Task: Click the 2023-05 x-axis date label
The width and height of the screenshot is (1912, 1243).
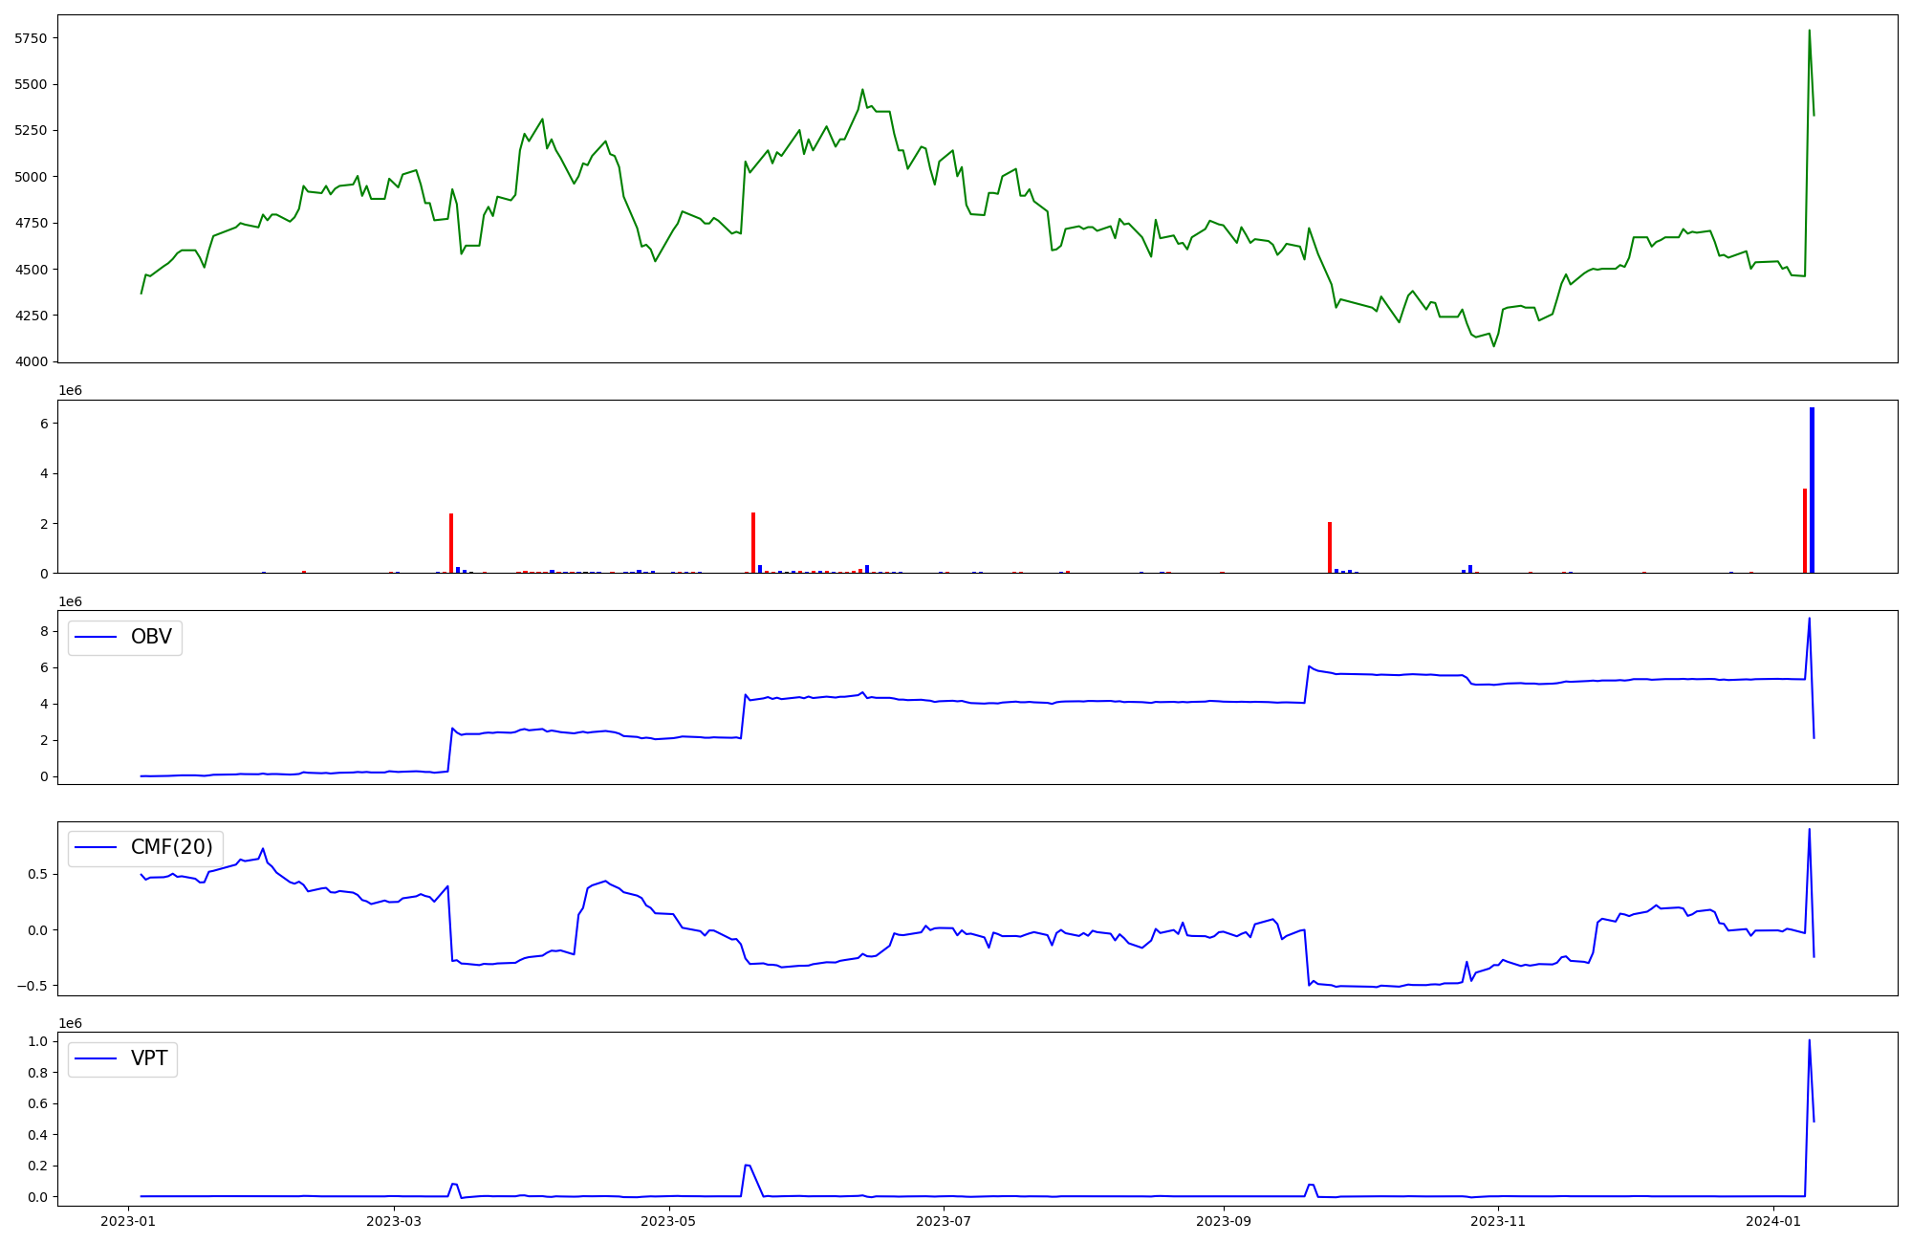Action: (x=668, y=1221)
